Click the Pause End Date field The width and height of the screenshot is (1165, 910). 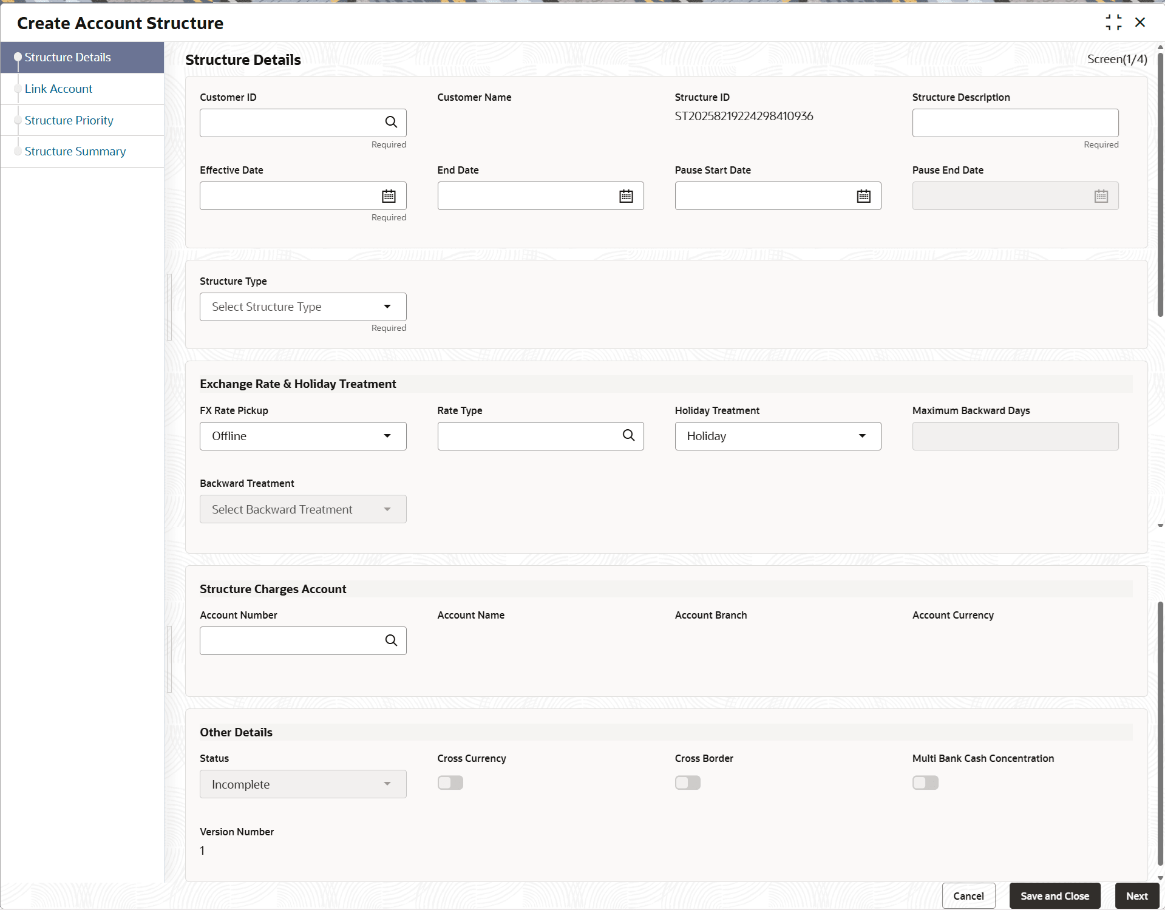pyautogui.click(x=1015, y=196)
